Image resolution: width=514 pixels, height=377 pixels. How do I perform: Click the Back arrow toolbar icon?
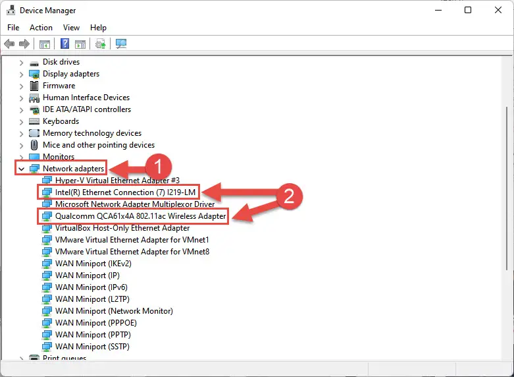[x=9, y=43]
